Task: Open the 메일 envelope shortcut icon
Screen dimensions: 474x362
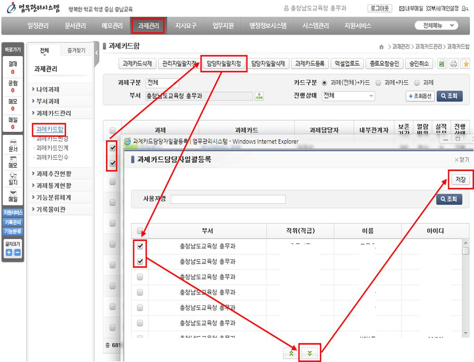Action: pyautogui.click(x=13, y=195)
